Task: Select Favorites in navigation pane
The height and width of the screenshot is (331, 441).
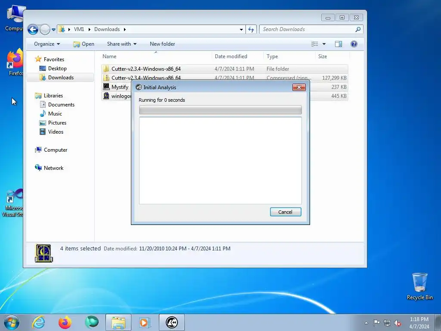Action: (54, 59)
